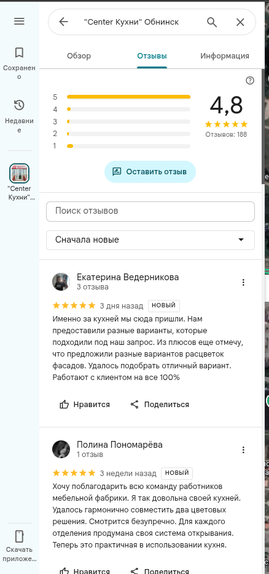Click the name Екатерина Ведерникова
The width and height of the screenshot is (269, 574).
tap(128, 277)
